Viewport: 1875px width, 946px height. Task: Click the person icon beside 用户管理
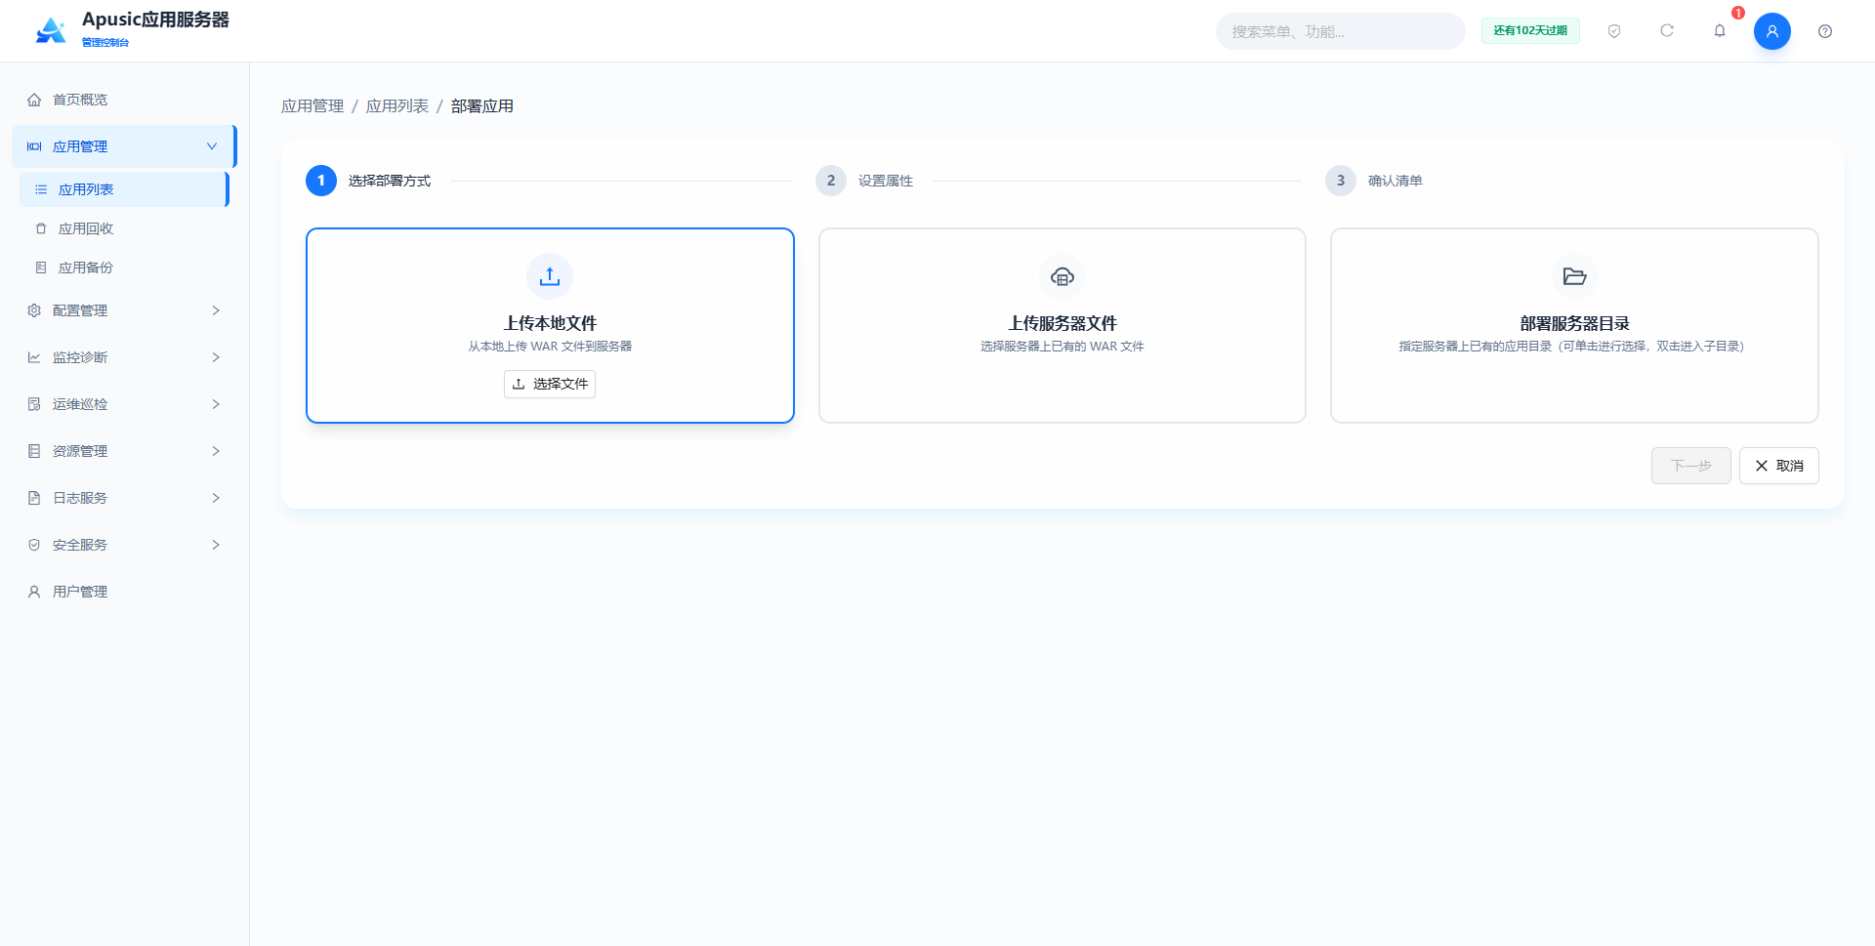coord(34,592)
